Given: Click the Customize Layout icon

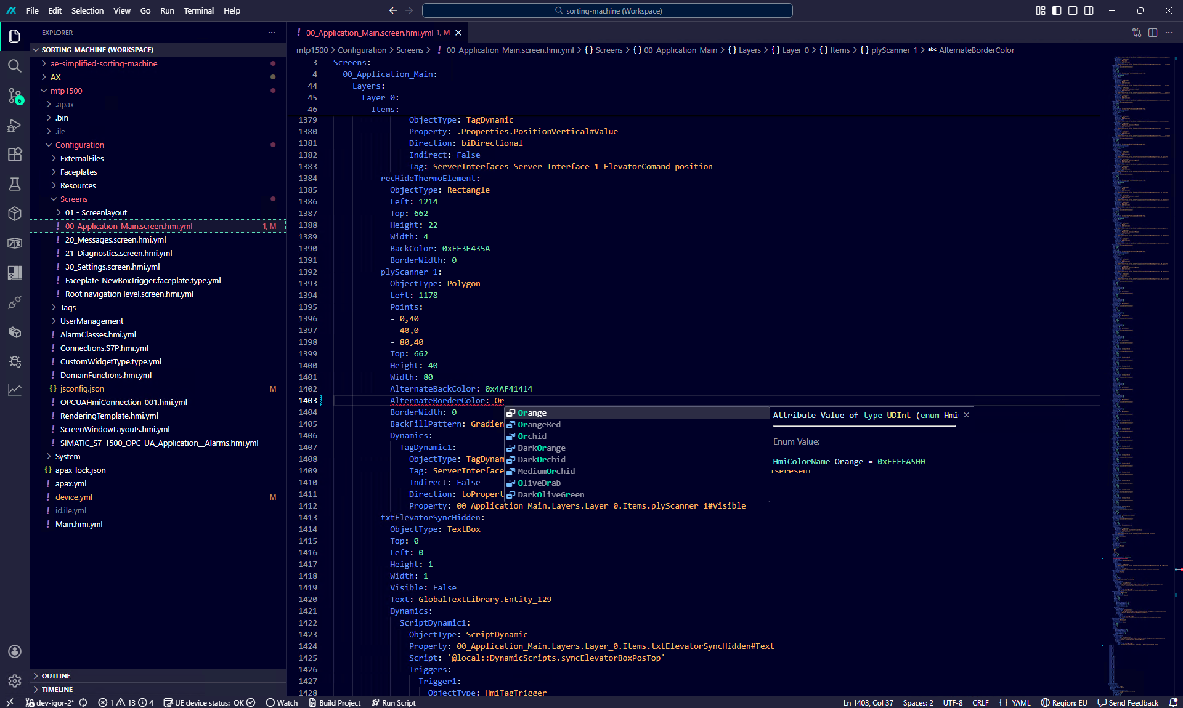Looking at the screenshot, I should [1041, 10].
